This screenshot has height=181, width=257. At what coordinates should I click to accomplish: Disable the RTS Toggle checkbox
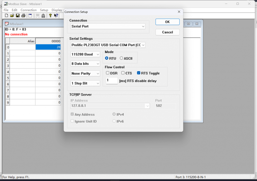point(139,73)
